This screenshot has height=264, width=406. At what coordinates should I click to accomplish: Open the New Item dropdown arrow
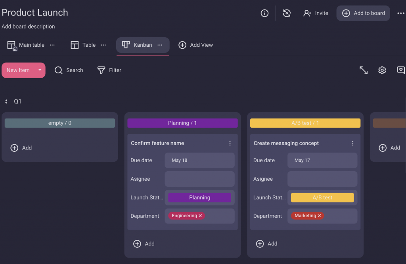tap(40, 70)
